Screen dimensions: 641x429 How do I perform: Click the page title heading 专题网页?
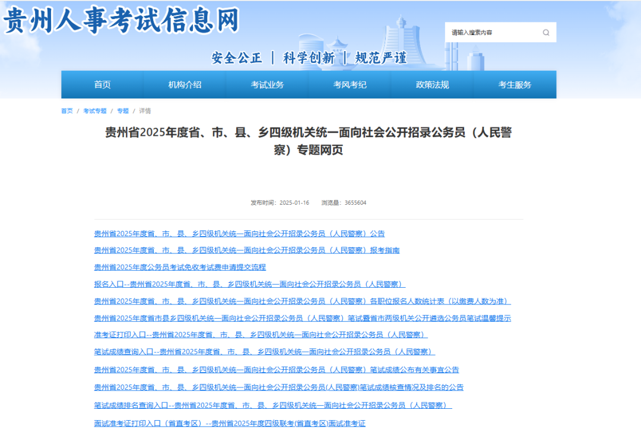(x=309, y=141)
